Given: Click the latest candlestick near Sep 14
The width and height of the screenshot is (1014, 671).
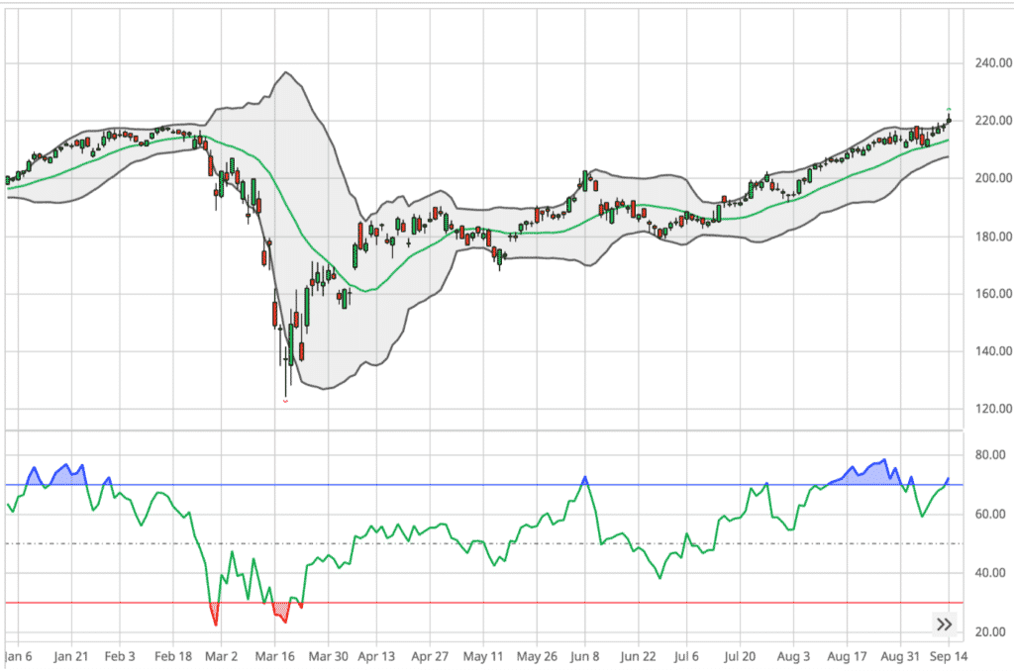Looking at the screenshot, I should coord(948,119).
